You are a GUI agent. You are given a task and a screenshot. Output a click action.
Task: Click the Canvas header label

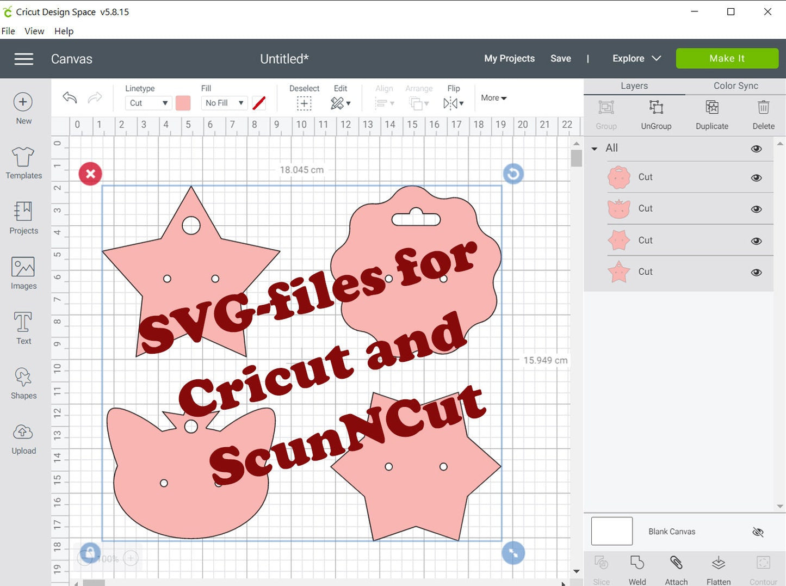[x=71, y=59]
